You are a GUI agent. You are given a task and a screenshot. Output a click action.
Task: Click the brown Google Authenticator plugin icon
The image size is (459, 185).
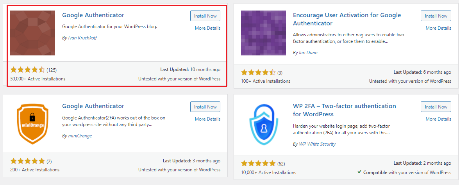click(32, 33)
